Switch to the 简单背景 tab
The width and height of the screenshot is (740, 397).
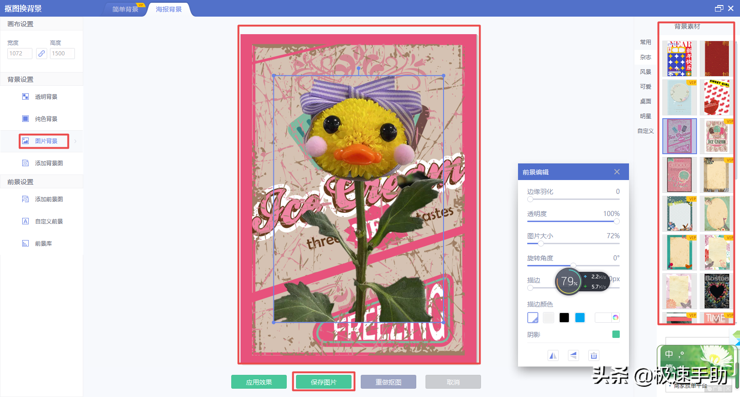(125, 9)
